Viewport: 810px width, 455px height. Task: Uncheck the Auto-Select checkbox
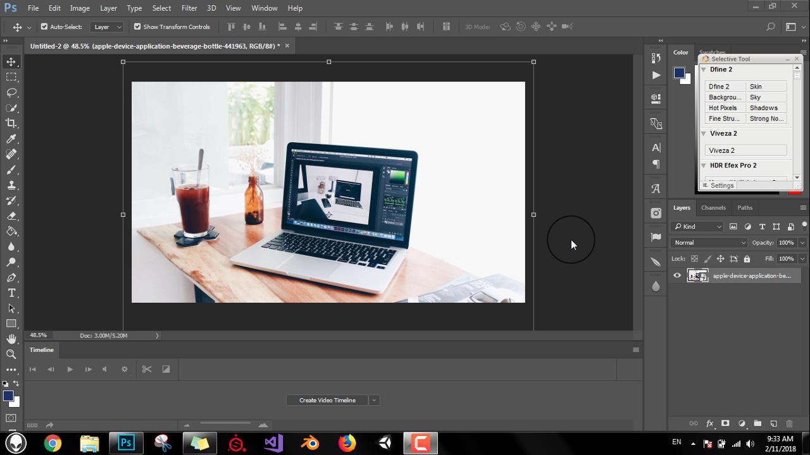click(44, 27)
